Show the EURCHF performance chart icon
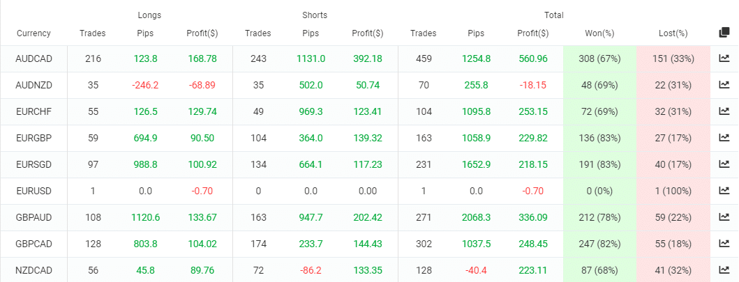 tap(724, 111)
